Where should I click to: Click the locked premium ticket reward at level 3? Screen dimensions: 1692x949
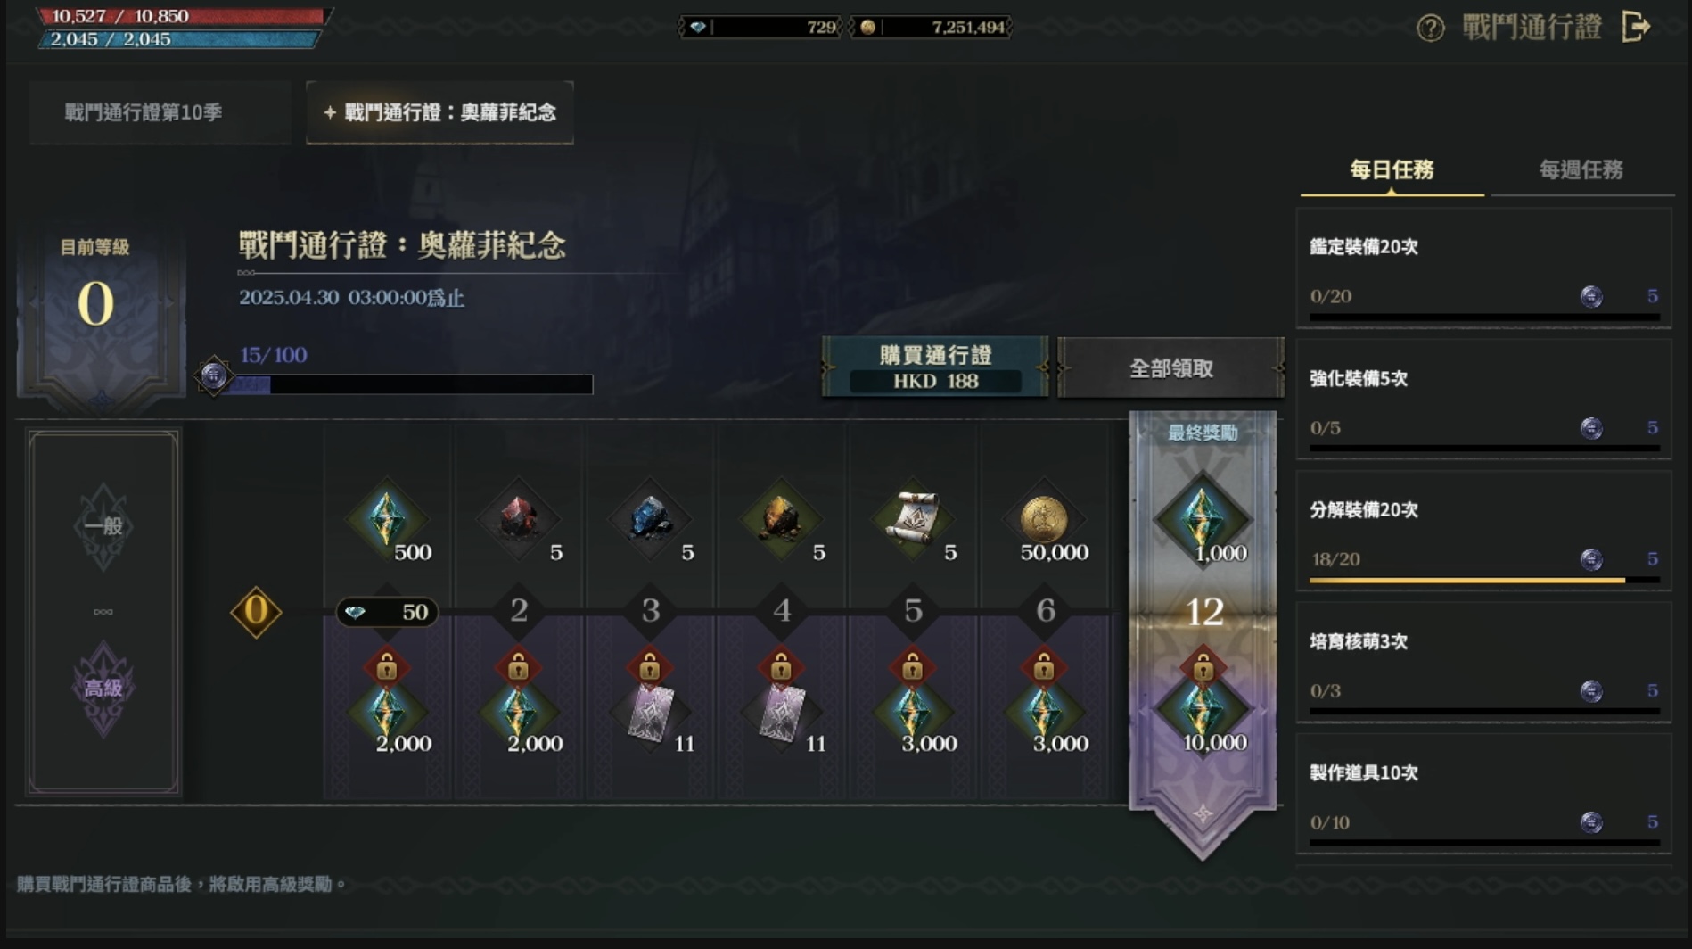[650, 712]
